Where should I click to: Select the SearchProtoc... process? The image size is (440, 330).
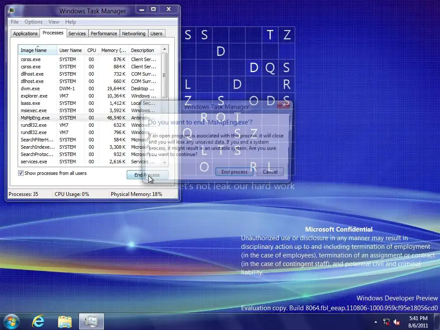89,154
